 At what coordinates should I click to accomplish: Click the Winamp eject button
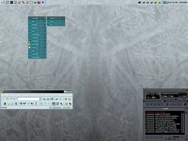[x=167, y=104]
